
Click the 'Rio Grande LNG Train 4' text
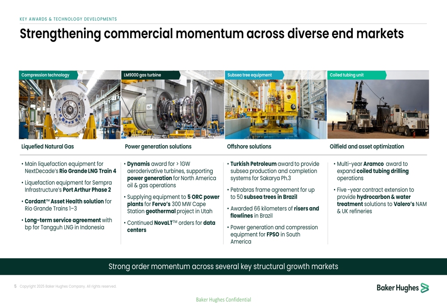(88, 171)
